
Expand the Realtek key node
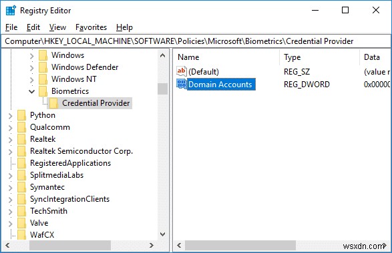11,140
